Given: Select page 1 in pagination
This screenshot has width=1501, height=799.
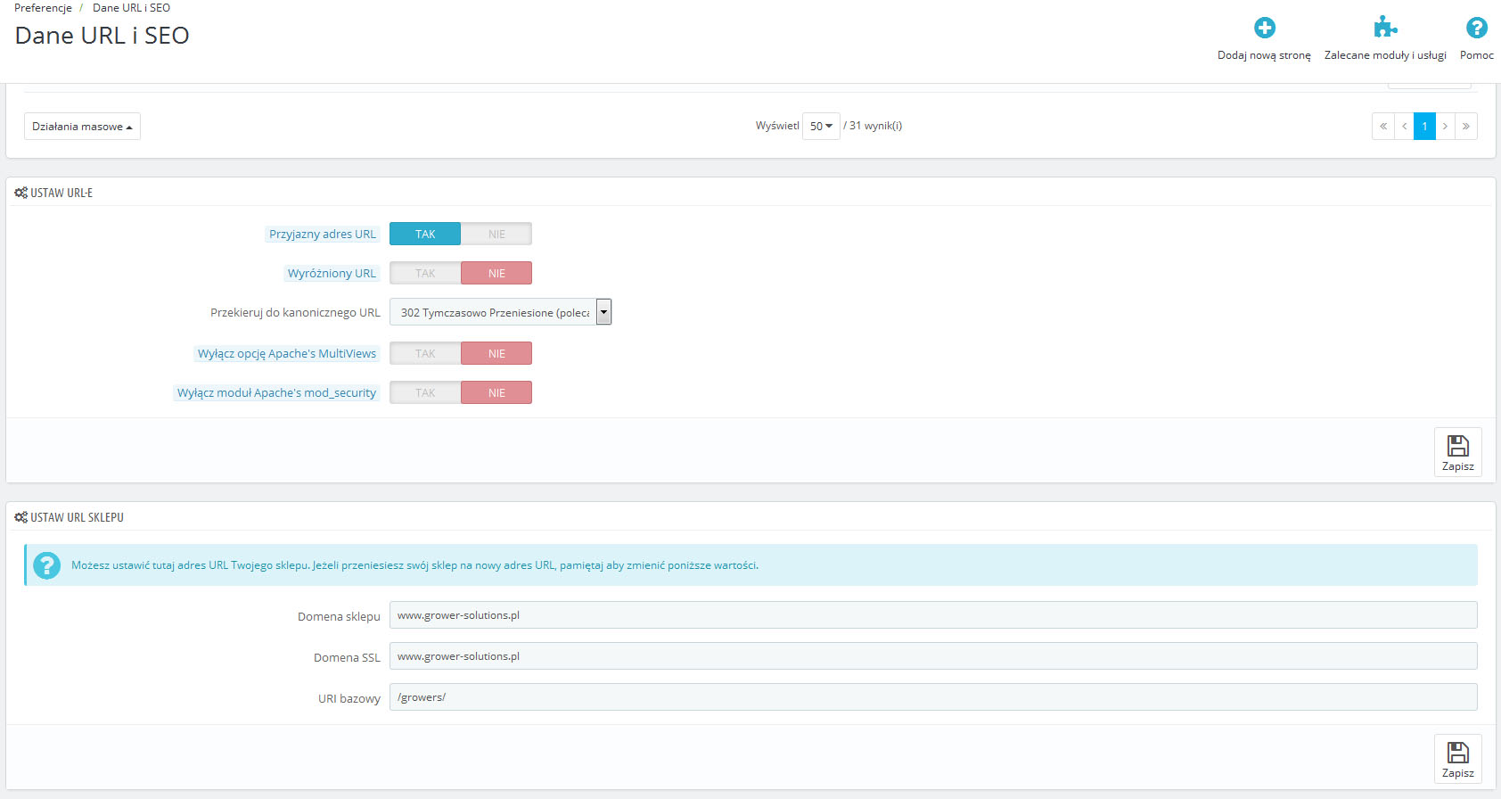Looking at the screenshot, I should [1424, 127].
